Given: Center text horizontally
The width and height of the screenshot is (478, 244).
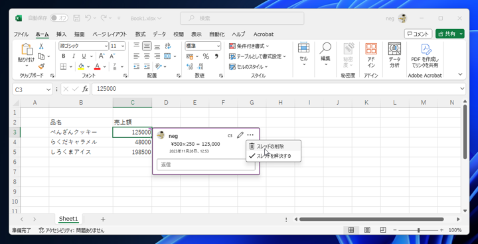Looking at the screenshot, I should [x=147, y=56].
